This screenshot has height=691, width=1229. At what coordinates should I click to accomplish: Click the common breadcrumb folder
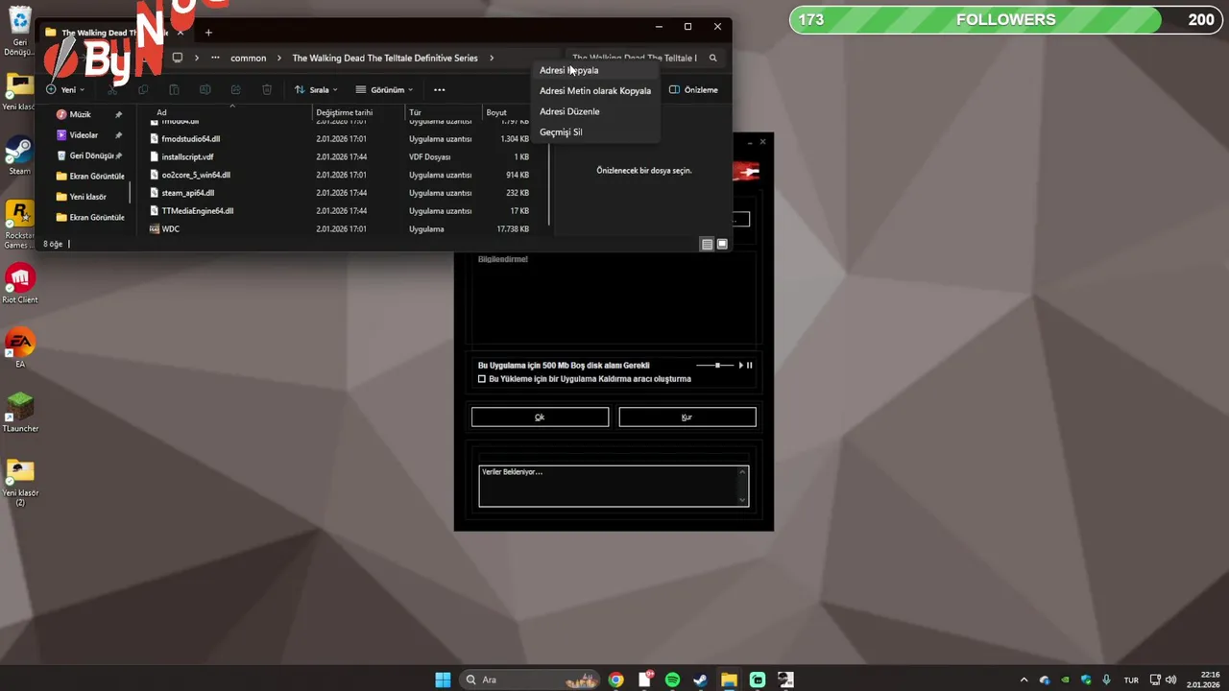pyautogui.click(x=248, y=58)
